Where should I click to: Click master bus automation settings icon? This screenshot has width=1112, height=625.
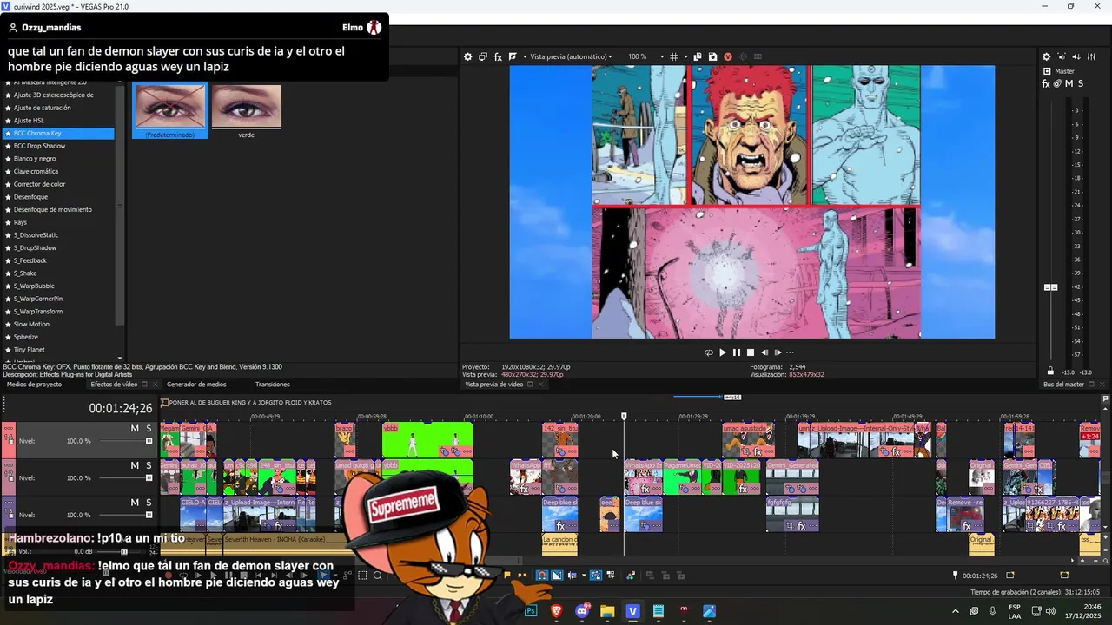[1057, 83]
